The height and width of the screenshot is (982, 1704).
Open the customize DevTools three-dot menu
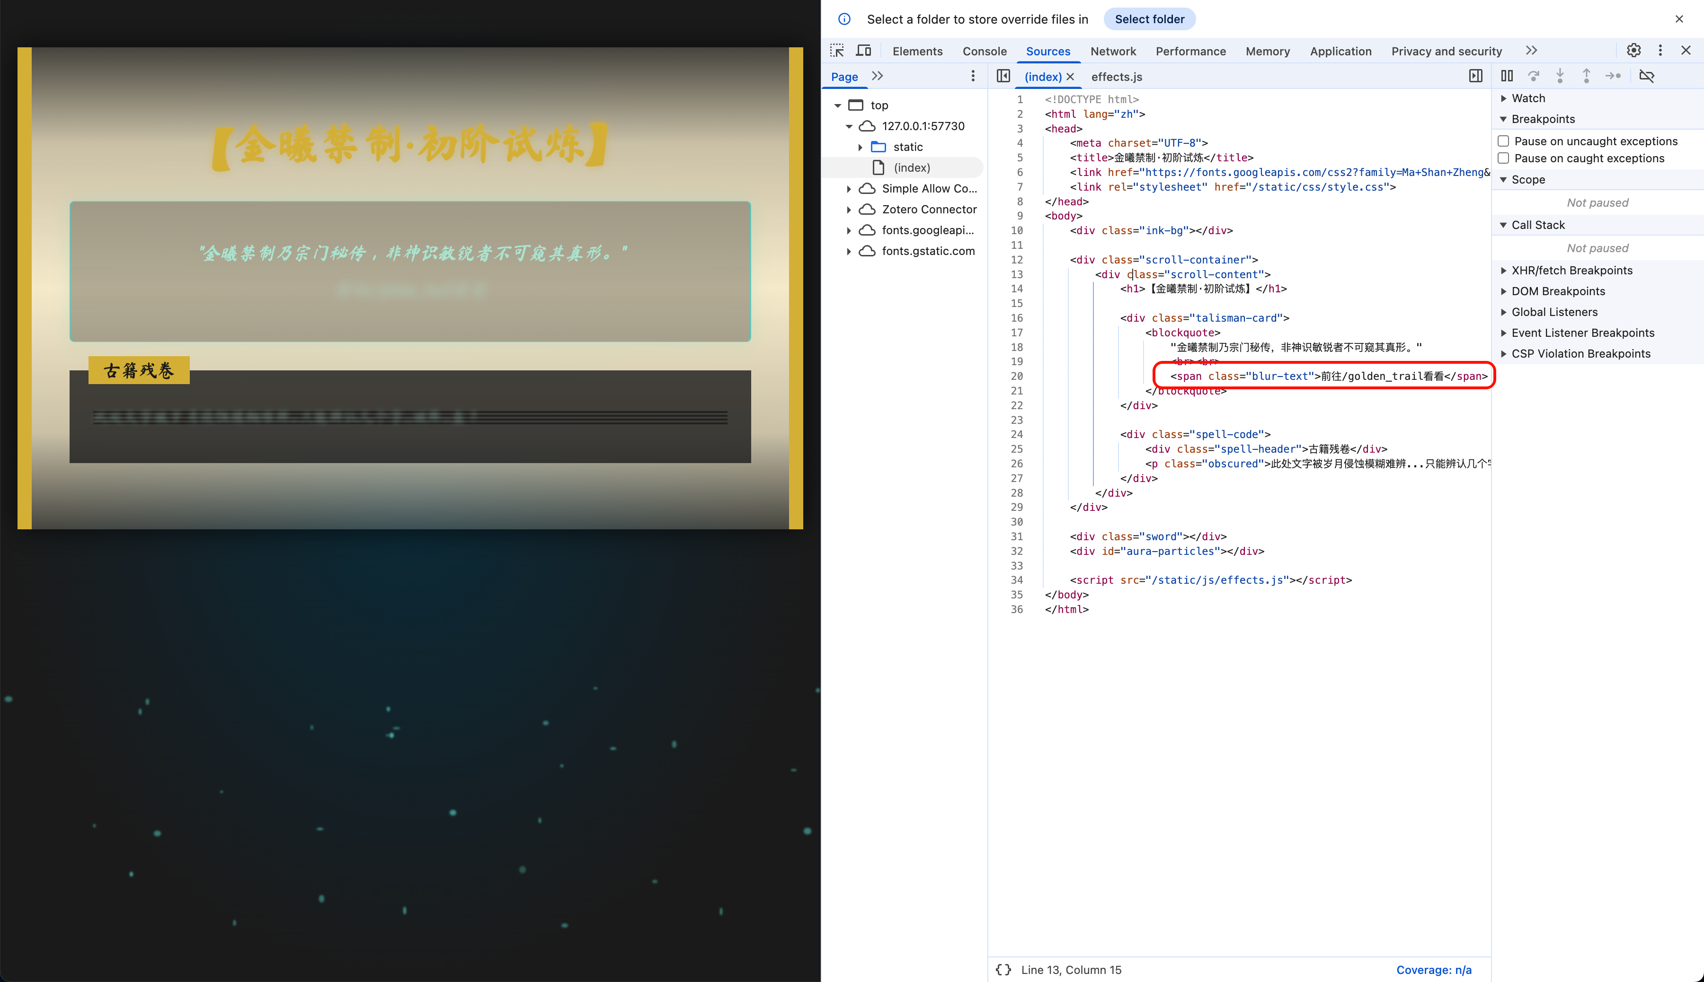1660,51
